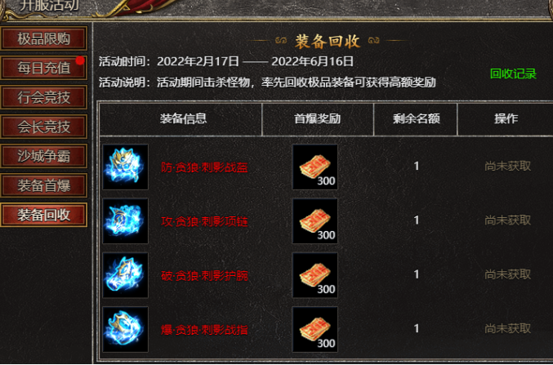This screenshot has width=553, height=365.
Task: Click the red 破·贪狼·刺影护腕 item name
Action: click(x=204, y=276)
